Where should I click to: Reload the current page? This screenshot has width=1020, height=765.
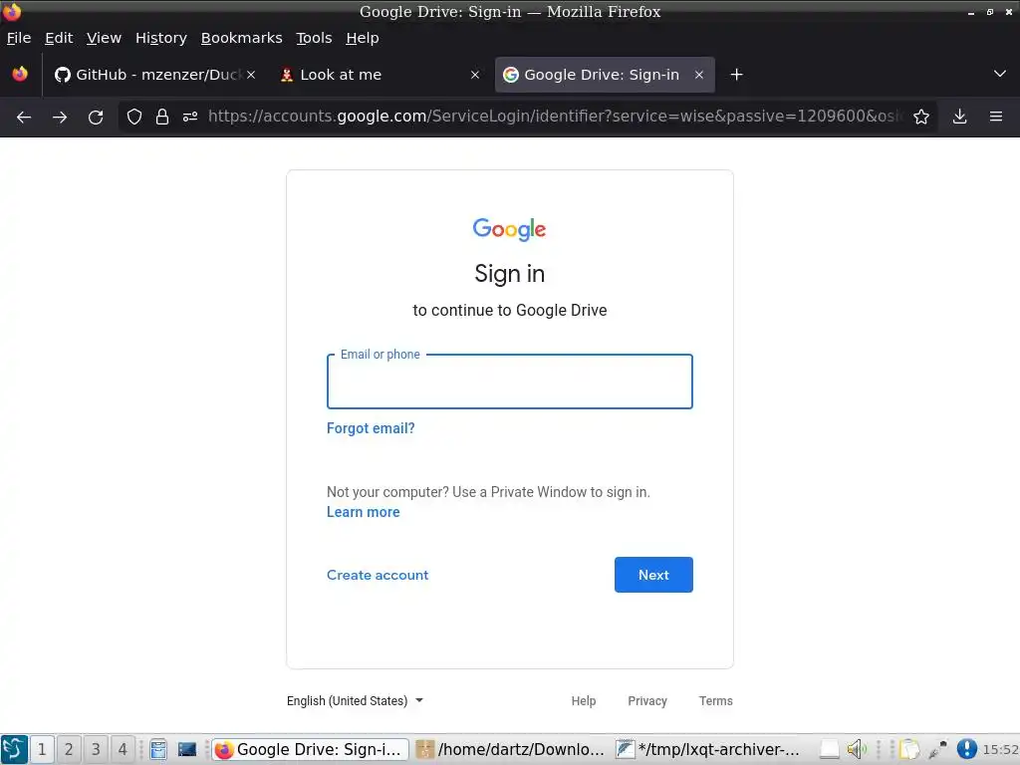coord(96,118)
